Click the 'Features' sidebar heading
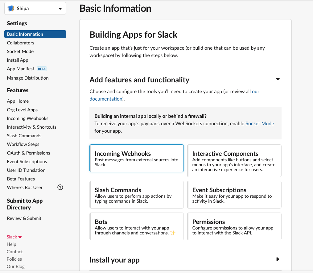The width and height of the screenshot is (313, 273). point(18,90)
